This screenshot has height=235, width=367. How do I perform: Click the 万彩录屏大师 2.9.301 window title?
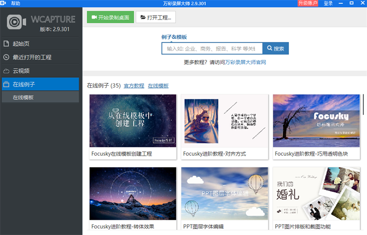(x=184, y=3)
